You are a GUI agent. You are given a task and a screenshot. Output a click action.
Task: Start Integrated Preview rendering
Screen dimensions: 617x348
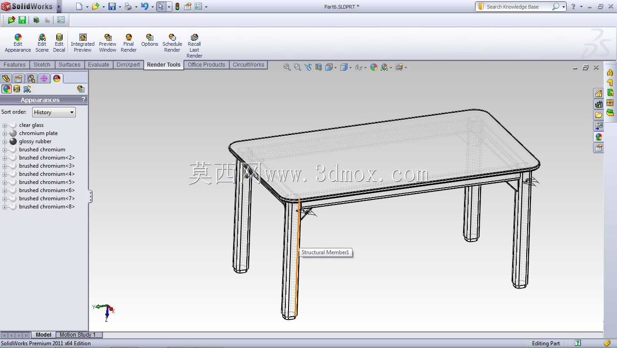click(83, 43)
